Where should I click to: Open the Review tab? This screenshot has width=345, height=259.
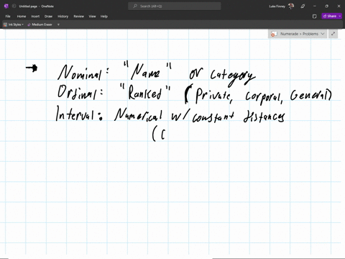click(x=79, y=17)
